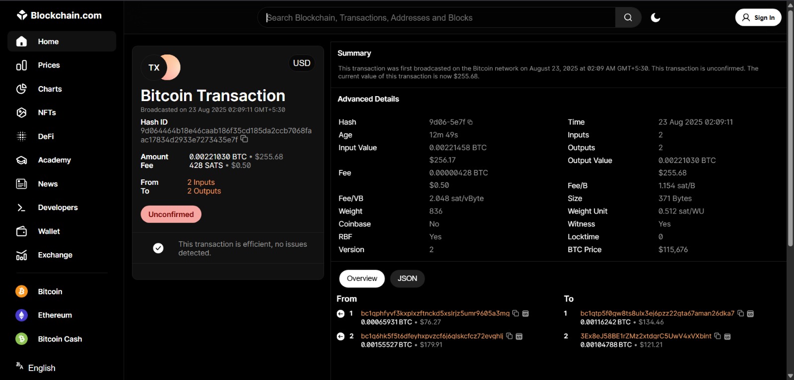Select the orange Bitcoin coin icon
The image size is (794, 380).
coord(21,291)
